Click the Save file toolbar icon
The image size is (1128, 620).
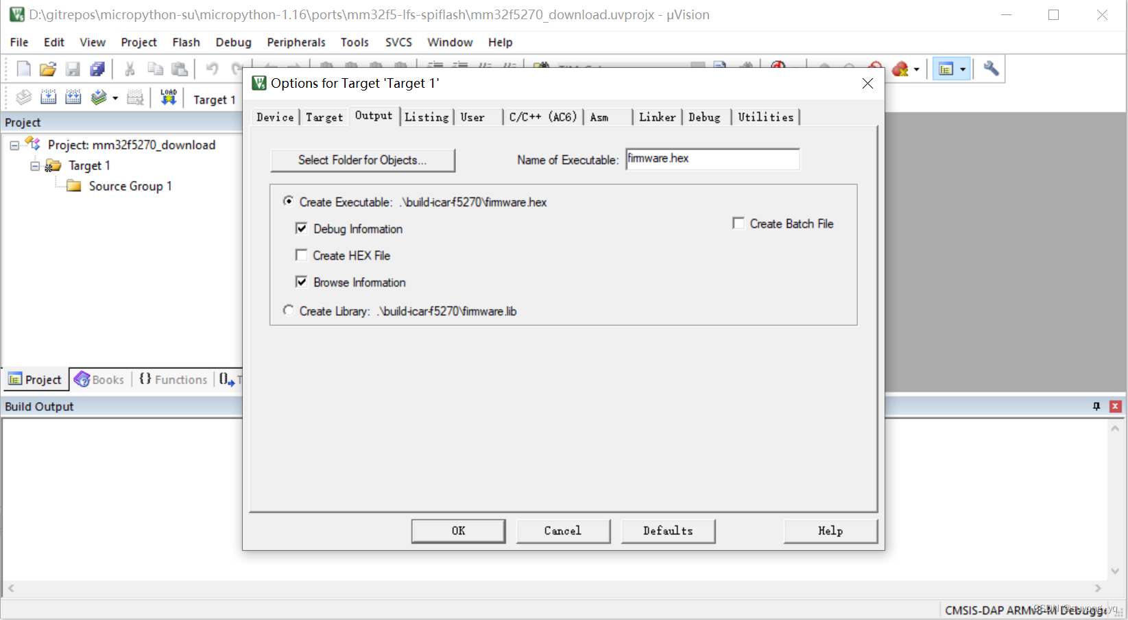(73, 69)
